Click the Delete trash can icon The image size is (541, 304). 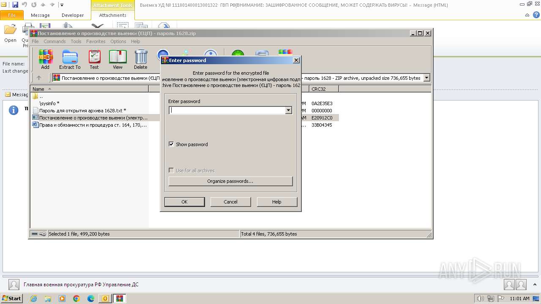[x=141, y=59]
